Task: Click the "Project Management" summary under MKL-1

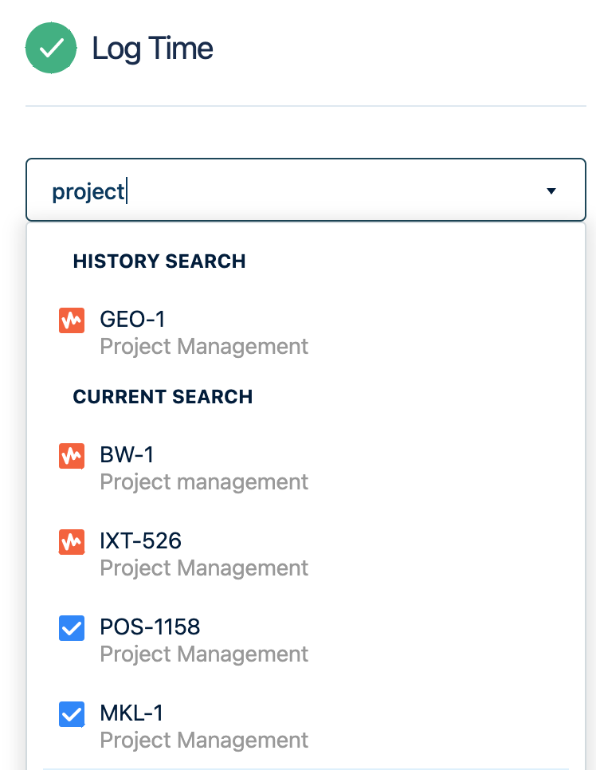Action: pos(204,741)
